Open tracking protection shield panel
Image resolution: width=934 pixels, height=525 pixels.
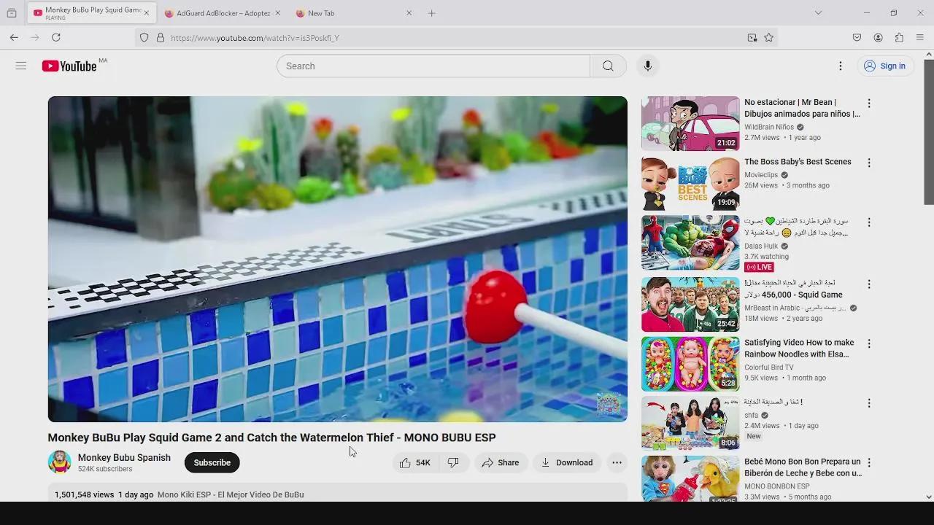click(x=144, y=38)
